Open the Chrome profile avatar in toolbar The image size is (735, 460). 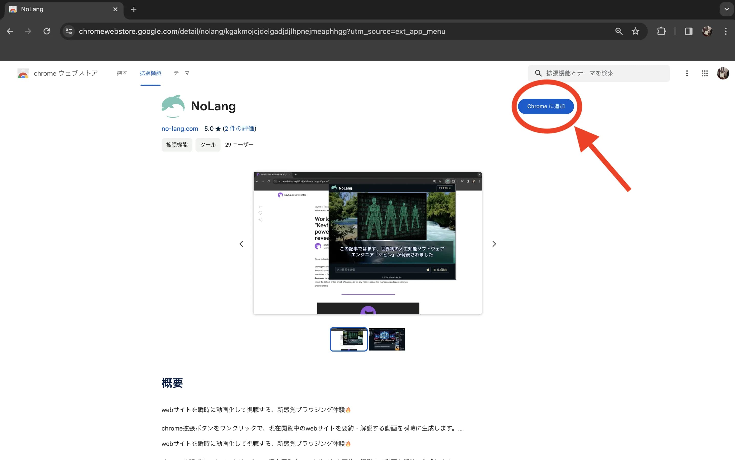(x=707, y=31)
